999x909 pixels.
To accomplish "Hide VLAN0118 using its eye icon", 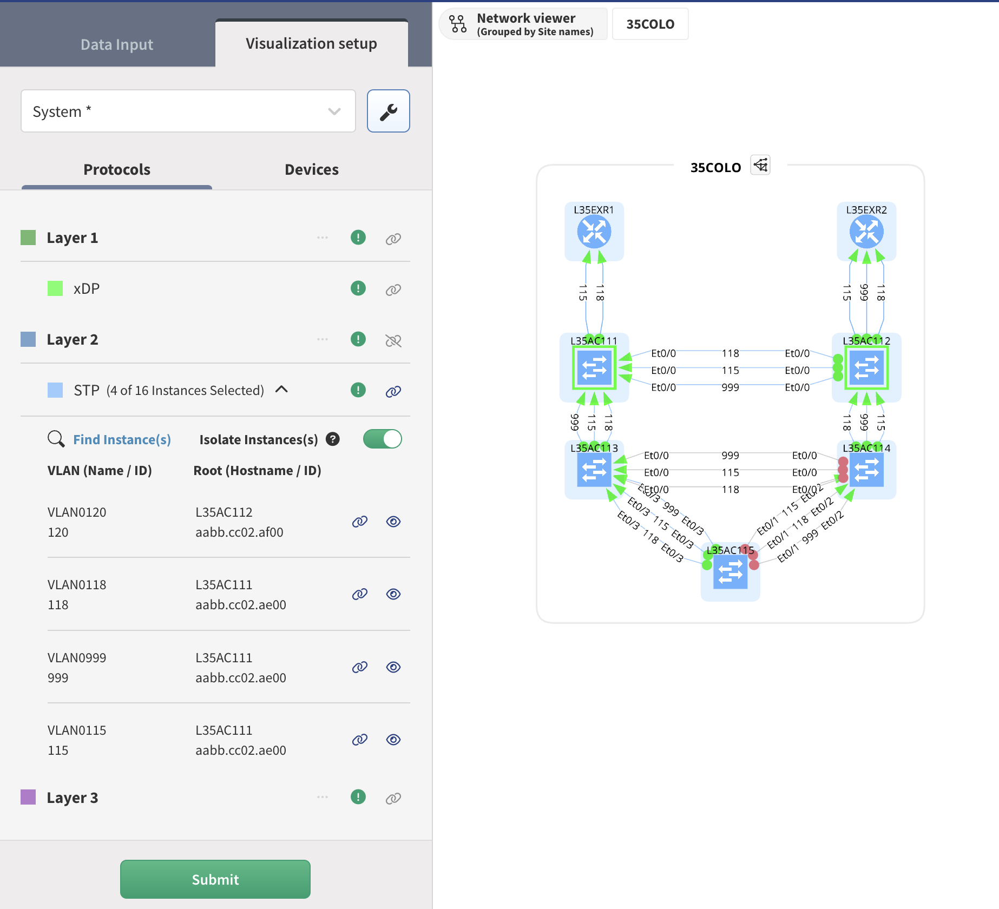I will tap(393, 594).
